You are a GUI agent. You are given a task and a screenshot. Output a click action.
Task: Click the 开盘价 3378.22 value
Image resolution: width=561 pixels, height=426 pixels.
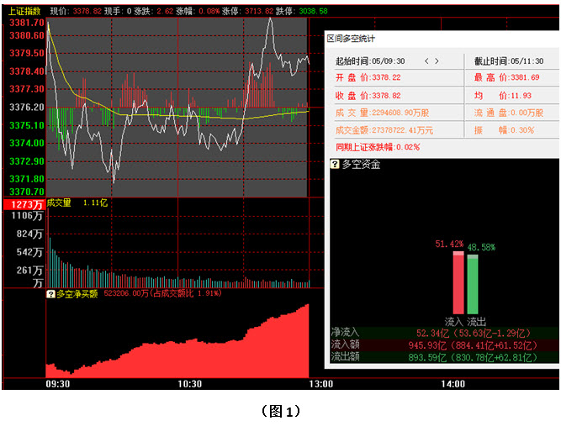point(386,77)
